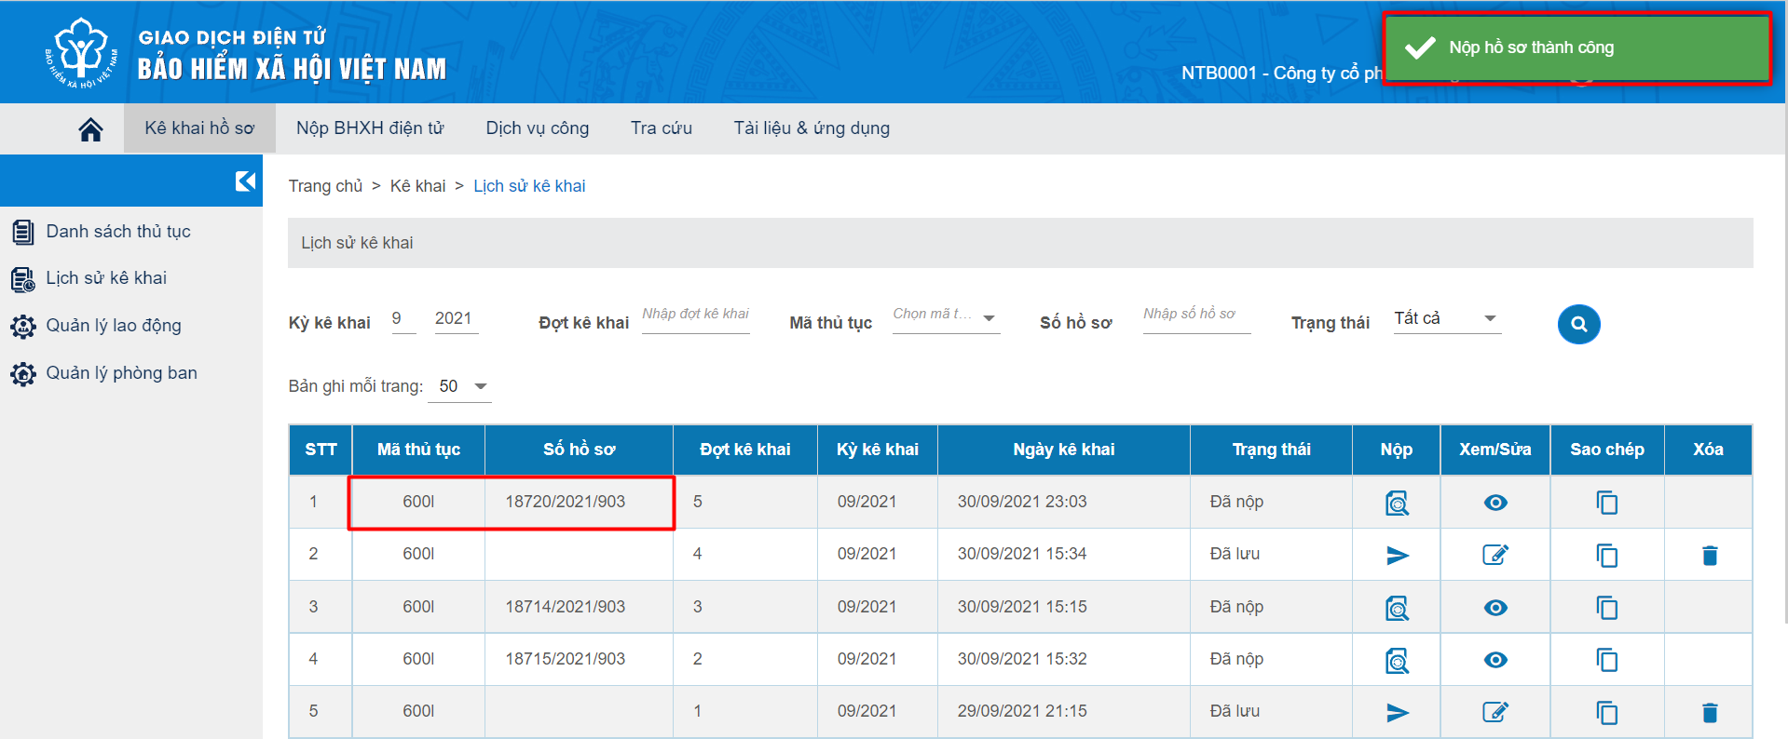1788x739 pixels.
Task: Open the Nộp BHXH điện tử menu
Action: click(x=370, y=128)
